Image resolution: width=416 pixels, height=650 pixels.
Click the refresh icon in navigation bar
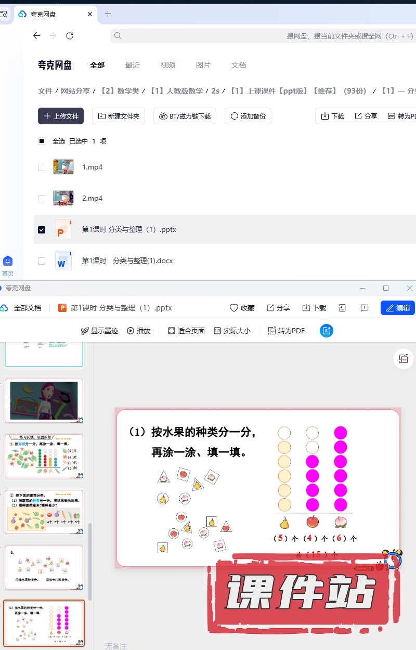coord(70,36)
